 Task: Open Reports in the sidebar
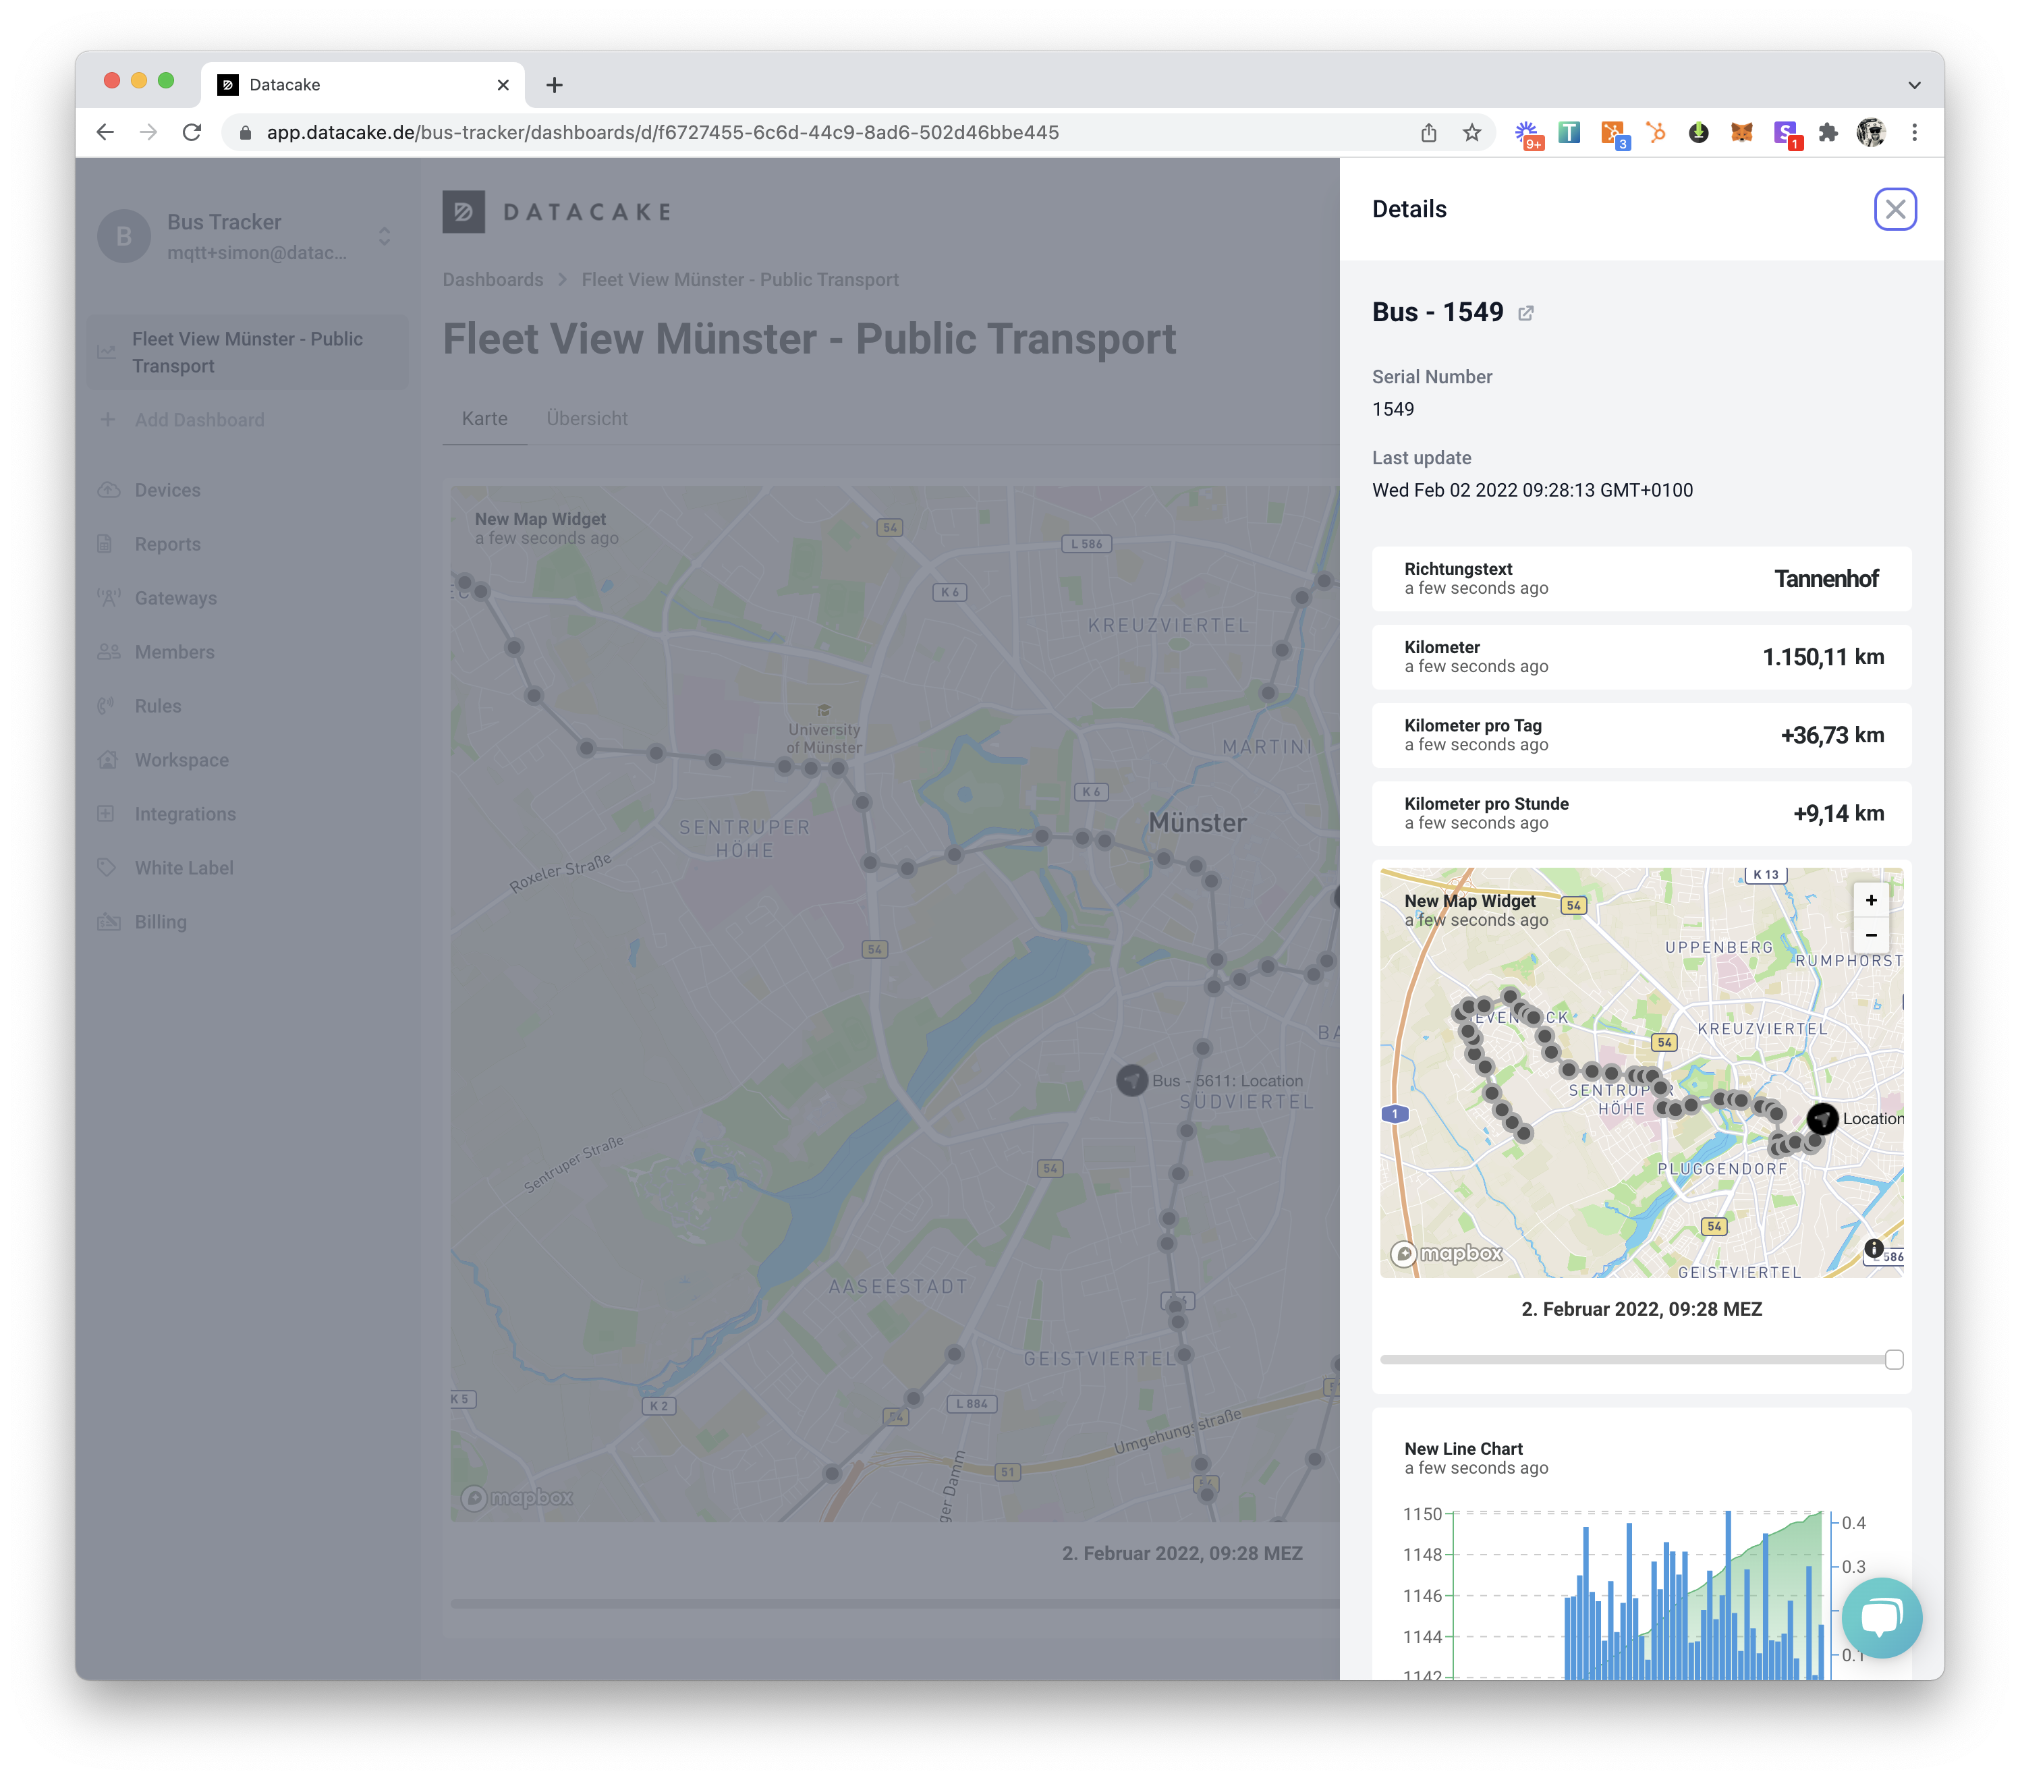pyautogui.click(x=167, y=545)
